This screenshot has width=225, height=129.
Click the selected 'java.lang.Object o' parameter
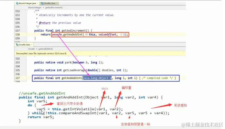coord(97,78)
